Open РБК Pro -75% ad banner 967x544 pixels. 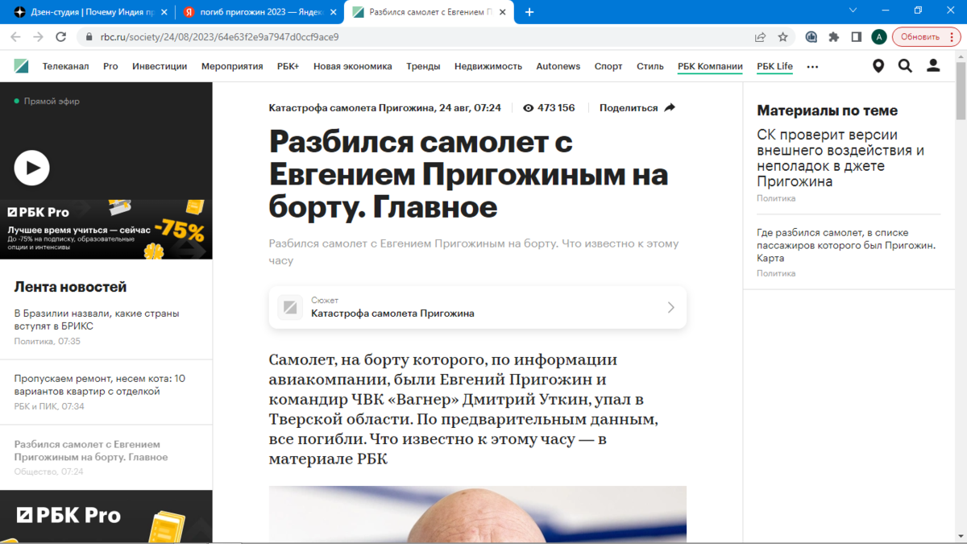click(x=106, y=230)
